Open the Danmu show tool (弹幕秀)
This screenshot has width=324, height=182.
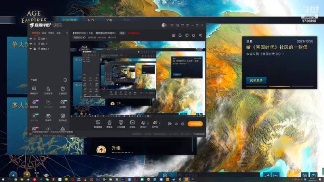pyautogui.click(x=48, y=117)
